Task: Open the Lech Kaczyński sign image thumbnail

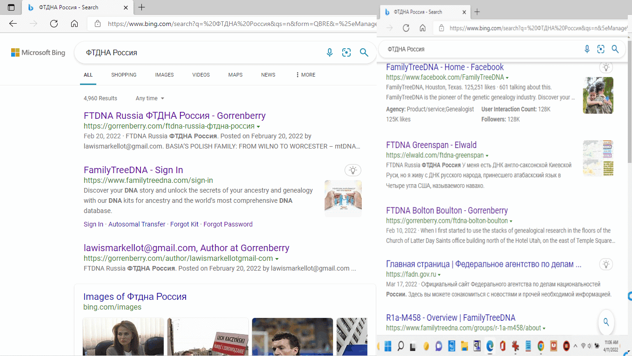Action: (207, 337)
